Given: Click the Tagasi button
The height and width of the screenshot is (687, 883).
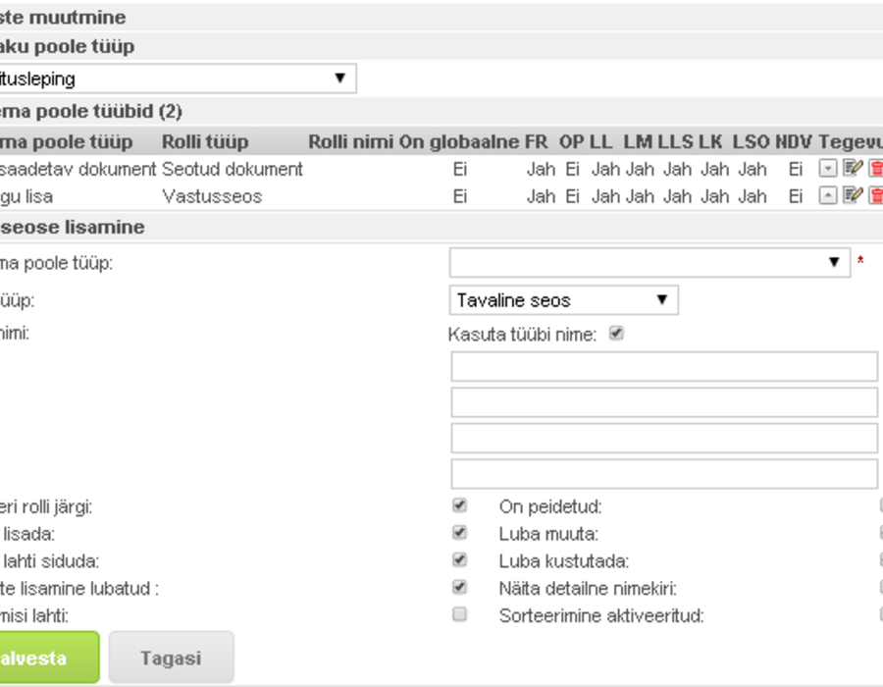Looking at the screenshot, I should pyautogui.click(x=171, y=658).
